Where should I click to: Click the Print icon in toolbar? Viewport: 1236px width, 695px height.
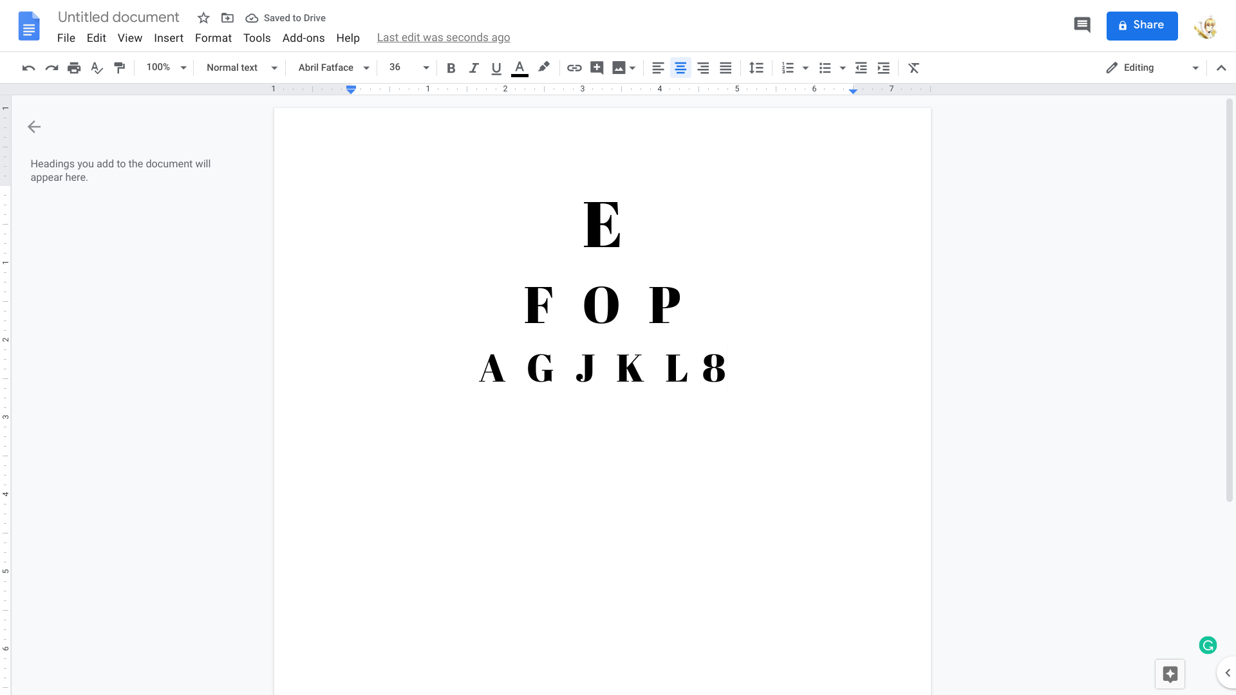pos(74,68)
